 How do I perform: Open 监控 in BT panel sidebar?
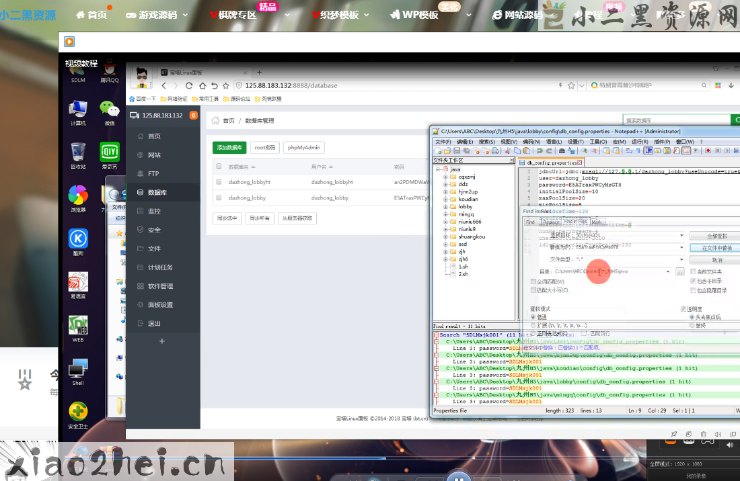163,211
